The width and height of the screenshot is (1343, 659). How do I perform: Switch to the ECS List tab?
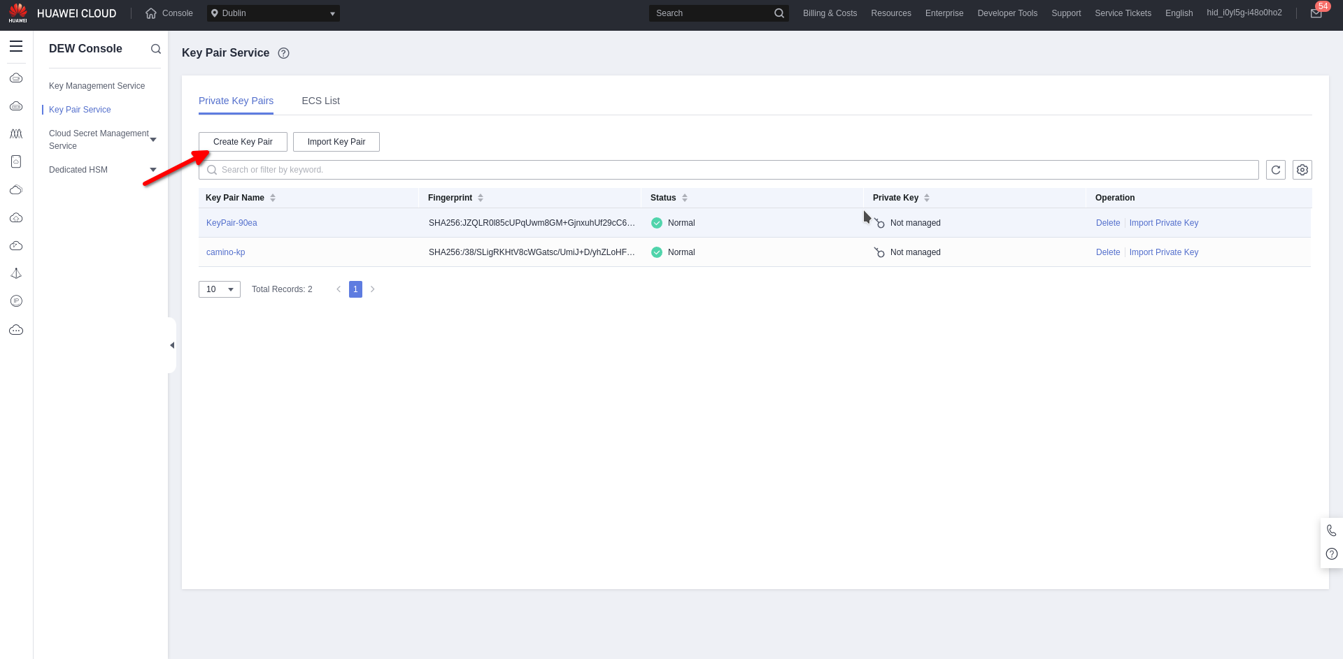tap(320, 101)
